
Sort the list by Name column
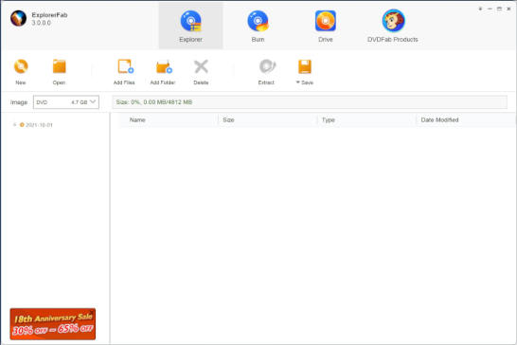click(137, 119)
